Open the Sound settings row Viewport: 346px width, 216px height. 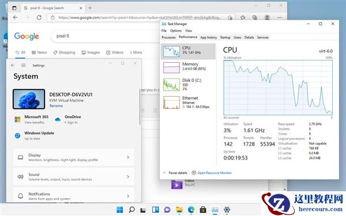point(74,177)
